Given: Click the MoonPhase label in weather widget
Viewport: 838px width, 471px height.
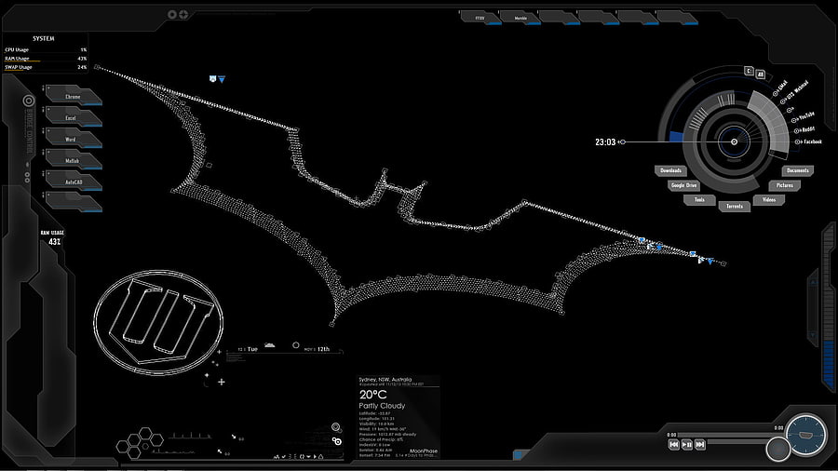Looking at the screenshot, I should coord(424,451).
